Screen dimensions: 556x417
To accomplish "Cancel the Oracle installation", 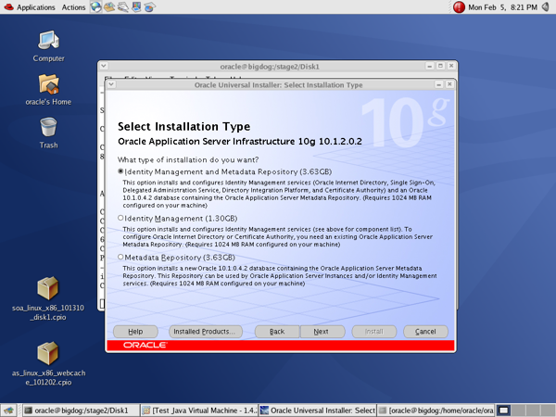I will [425, 332].
